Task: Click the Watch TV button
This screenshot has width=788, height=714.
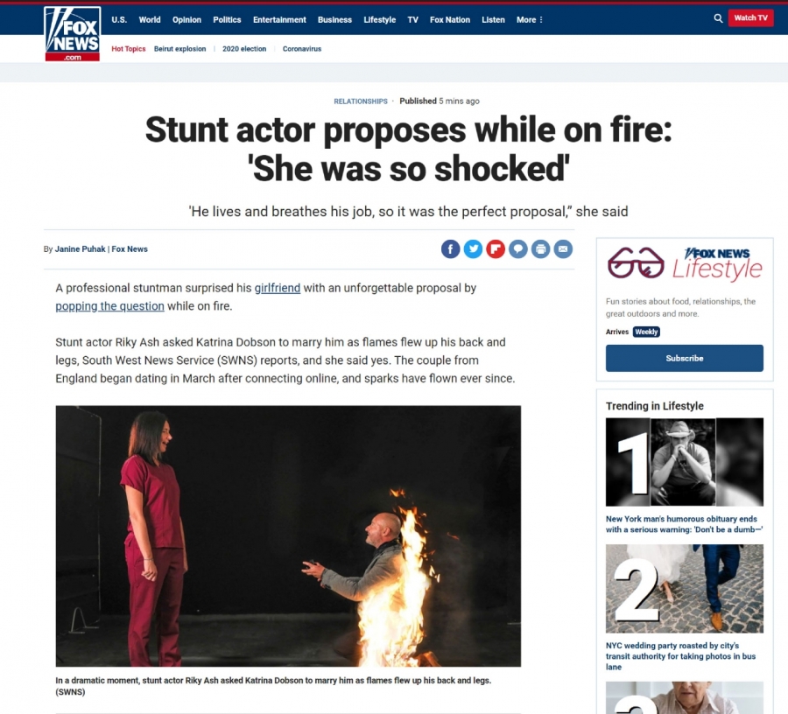Action: (751, 18)
